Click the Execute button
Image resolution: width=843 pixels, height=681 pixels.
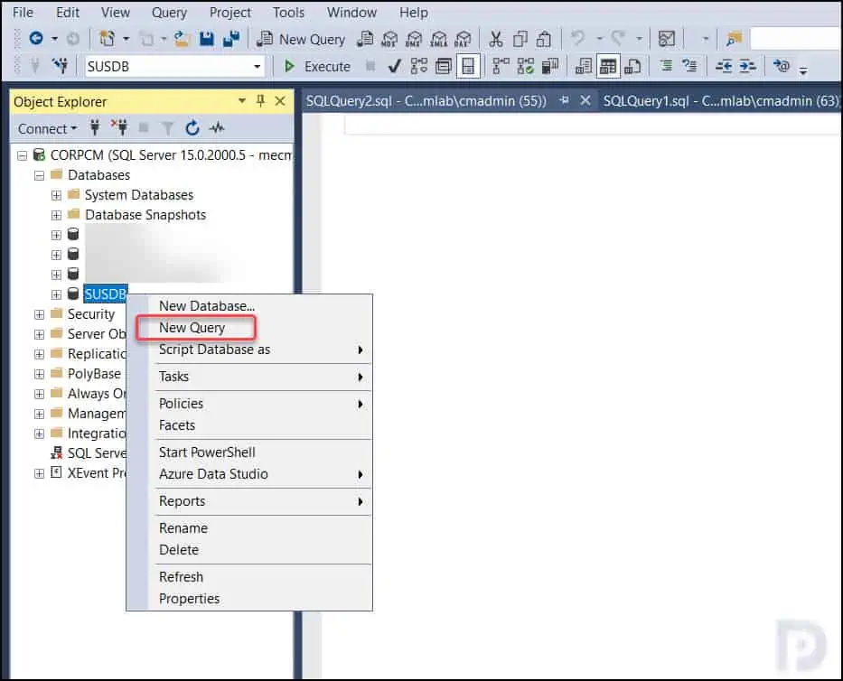[317, 66]
